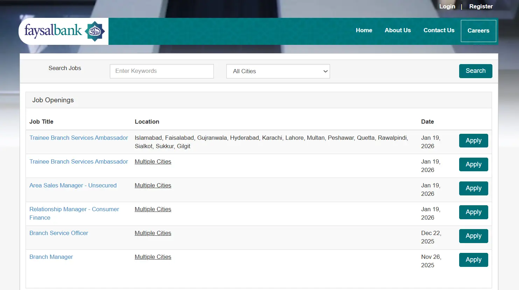This screenshot has width=519, height=290.
Task: Navigate to Contact Us
Action: 439,30
